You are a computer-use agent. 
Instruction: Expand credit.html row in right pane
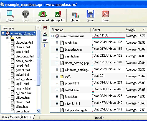(57, 43)
